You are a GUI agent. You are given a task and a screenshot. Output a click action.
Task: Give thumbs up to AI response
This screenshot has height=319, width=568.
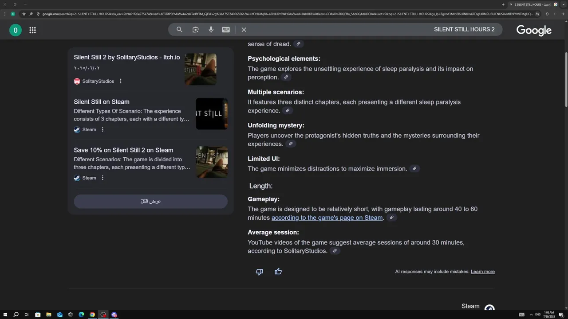(x=278, y=272)
